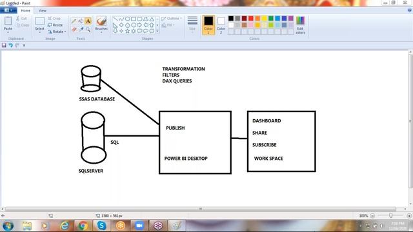Activate the Color 2 selector
This screenshot has height=232, width=413.
(221, 25)
